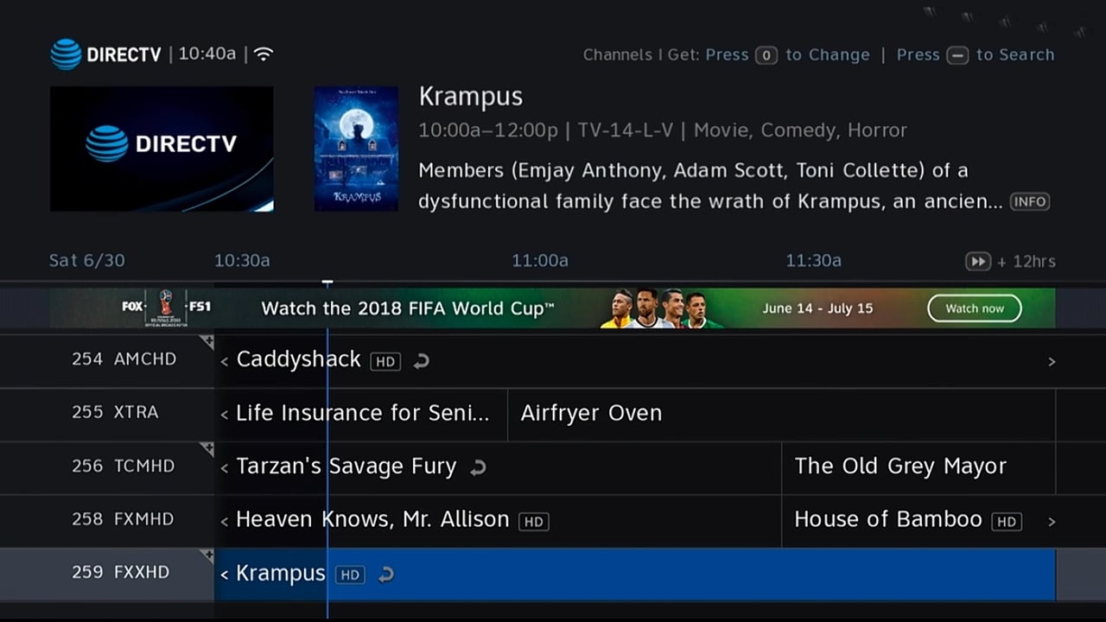The width and height of the screenshot is (1106, 622).
Task: Click the Krampus title in the info panel
Action: (471, 97)
